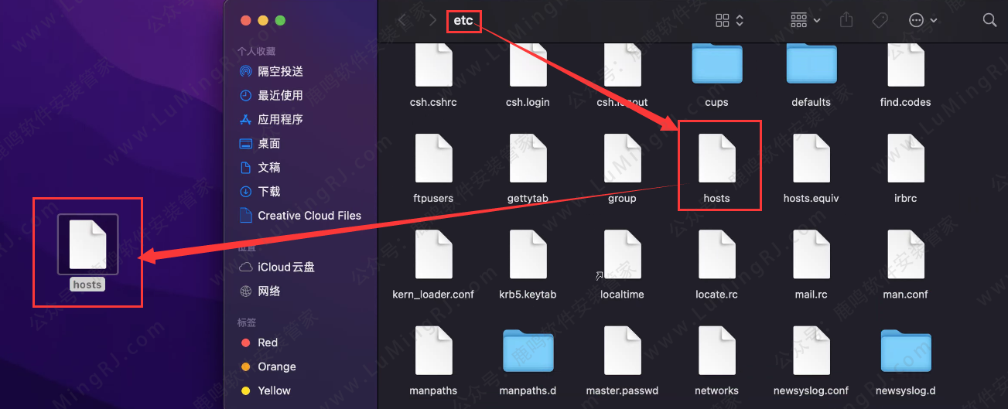Click the Share toolbar icon
Image resolution: width=1008 pixels, height=409 pixels.
click(846, 20)
